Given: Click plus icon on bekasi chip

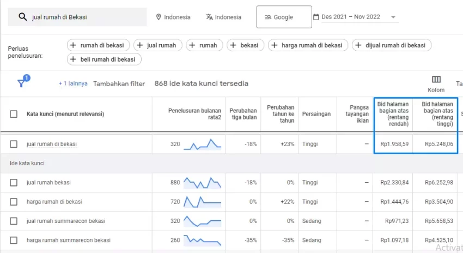Looking at the screenshot, I should coord(233,45).
